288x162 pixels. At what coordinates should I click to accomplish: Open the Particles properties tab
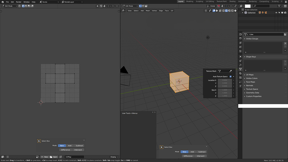(240, 82)
